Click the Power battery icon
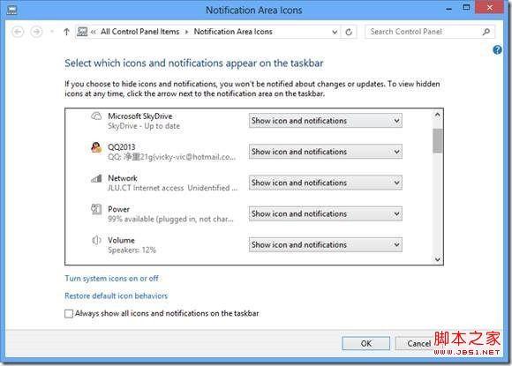 click(x=96, y=209)
